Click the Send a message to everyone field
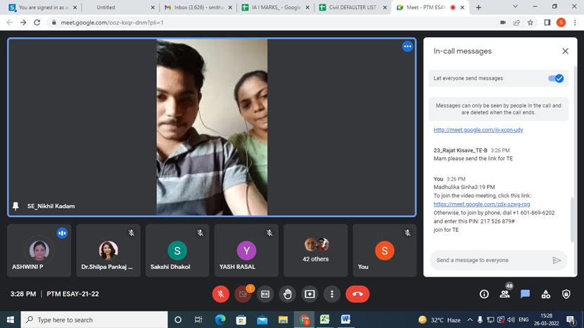The image size is (584, 328). pos(491,260)
